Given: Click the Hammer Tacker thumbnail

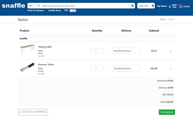Looking at the screenshot, I should [x=27, y=67].
